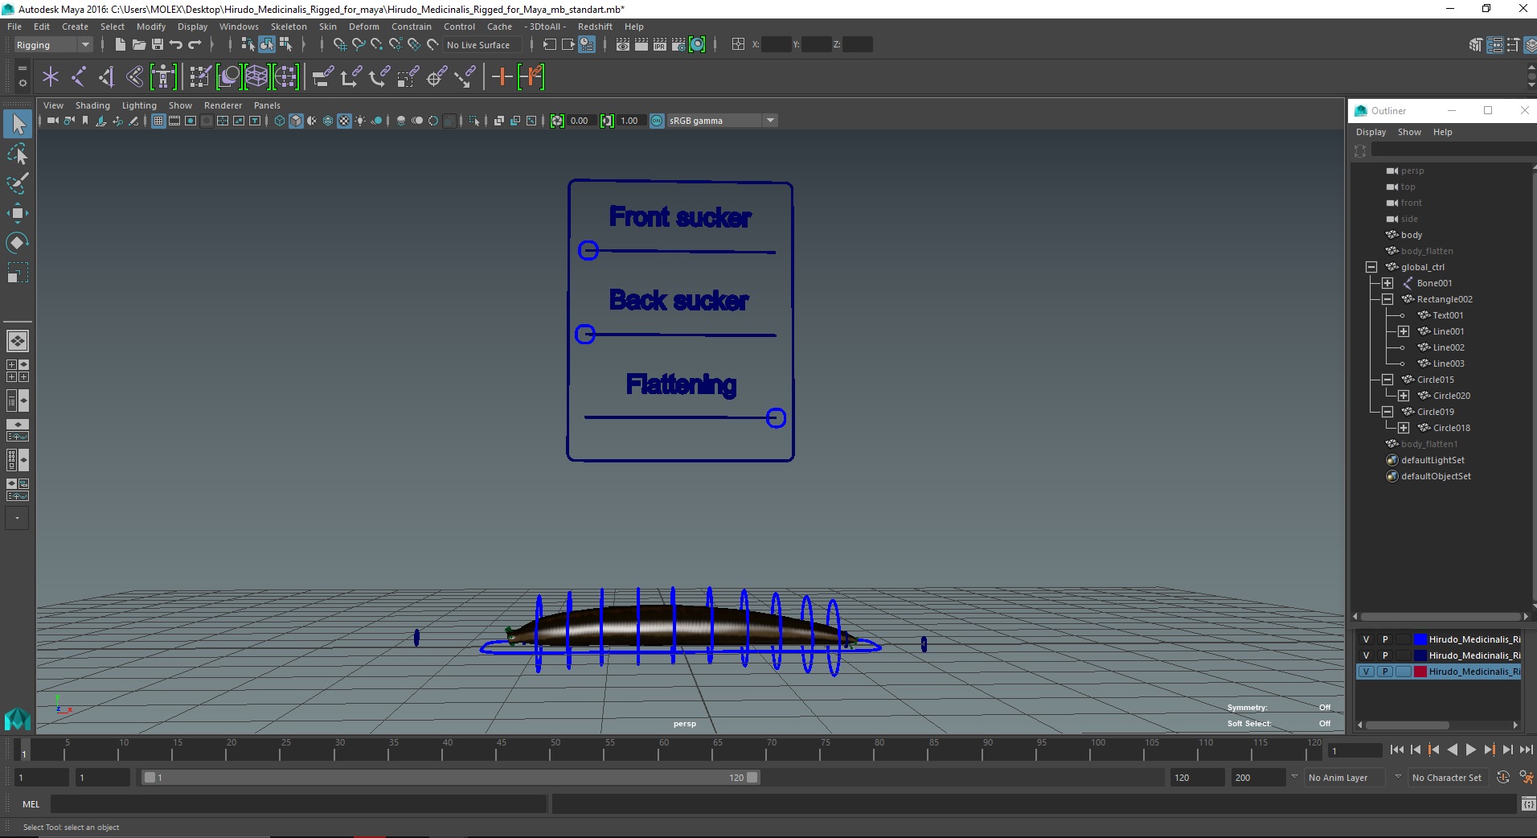Image resolution: width=1537 pixels, height=838 pixels.
Task: Open the Constrain menu
Action: coord(412,27)
